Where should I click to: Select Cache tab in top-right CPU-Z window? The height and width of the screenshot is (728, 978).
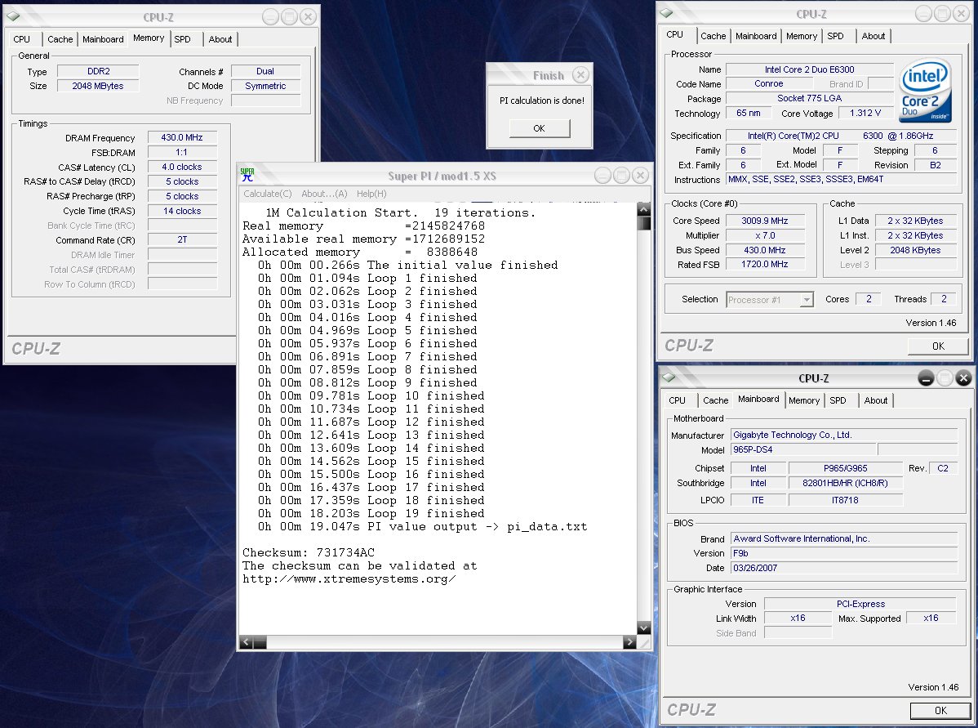[x=713, y=36]
